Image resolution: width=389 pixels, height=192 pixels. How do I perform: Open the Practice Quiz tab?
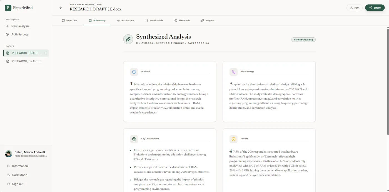[154, 21]
